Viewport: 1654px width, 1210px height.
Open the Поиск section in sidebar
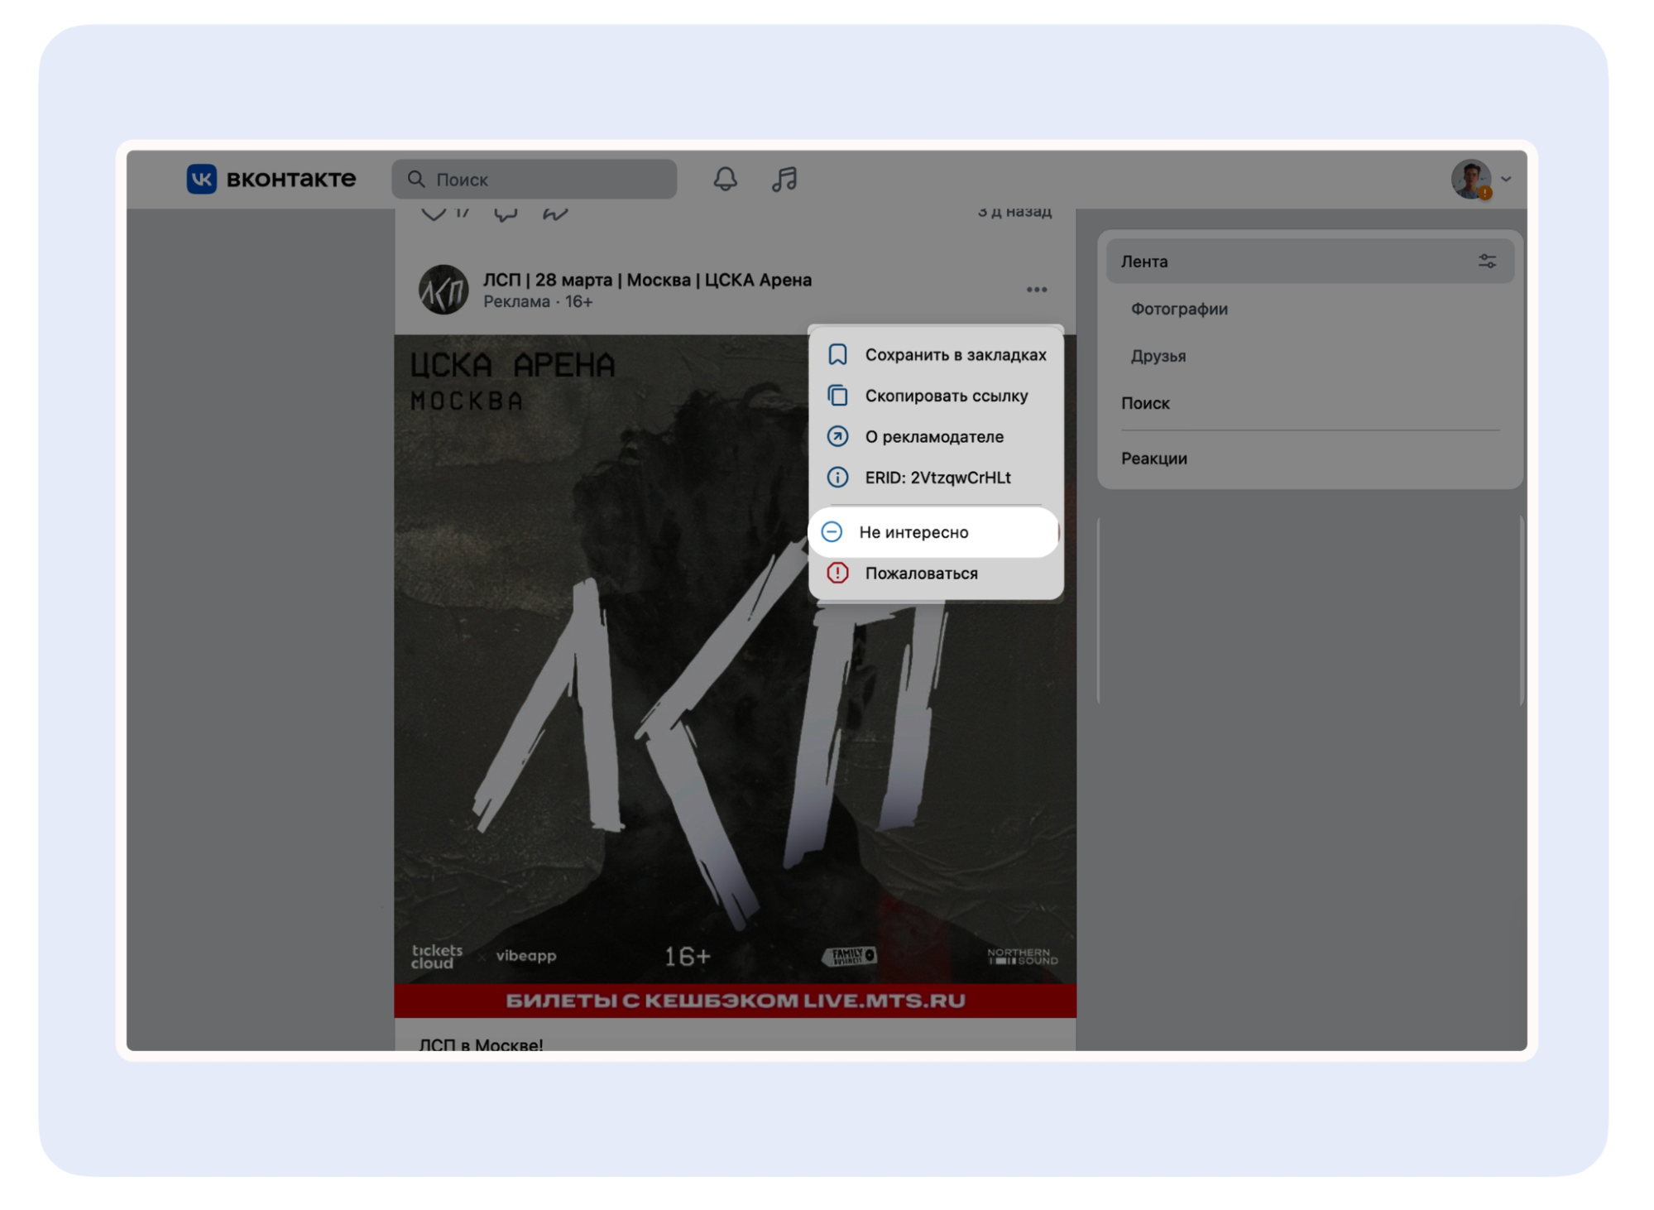tap(1145, 403)
